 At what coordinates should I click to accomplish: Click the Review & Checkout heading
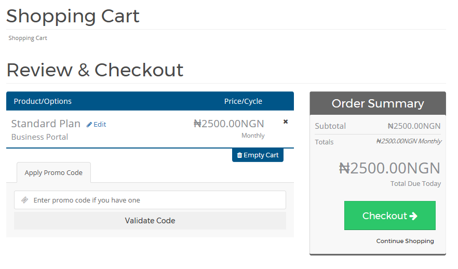click(x=95, y=70)
